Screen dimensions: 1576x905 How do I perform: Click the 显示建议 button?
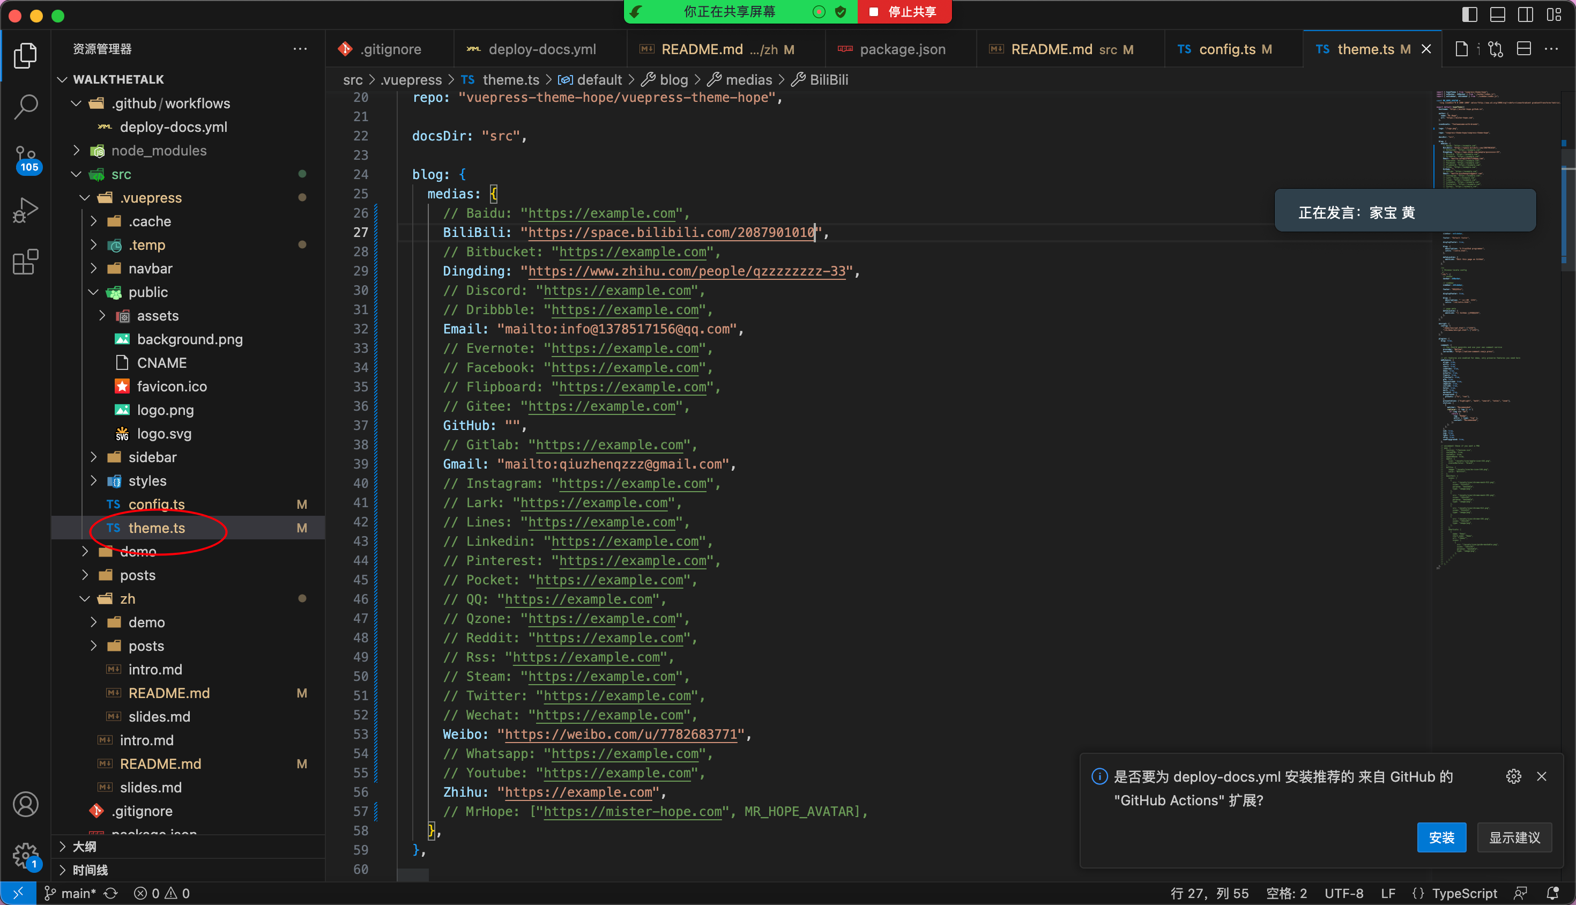(x=1514, y=837)
